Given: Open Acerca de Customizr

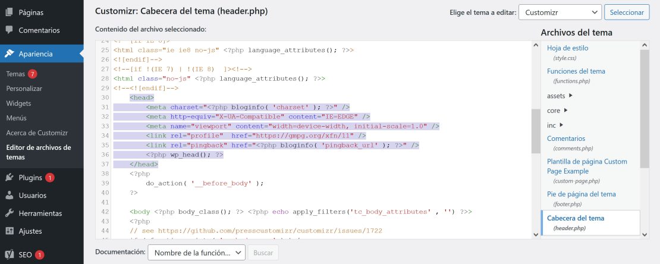Looking at the screenshot, I should (37, 133).
